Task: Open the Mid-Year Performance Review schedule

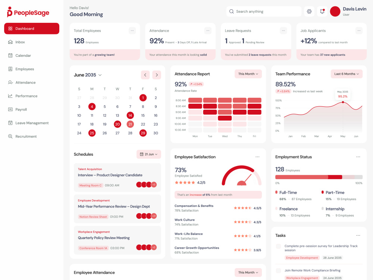Action: tap(117, 209)
